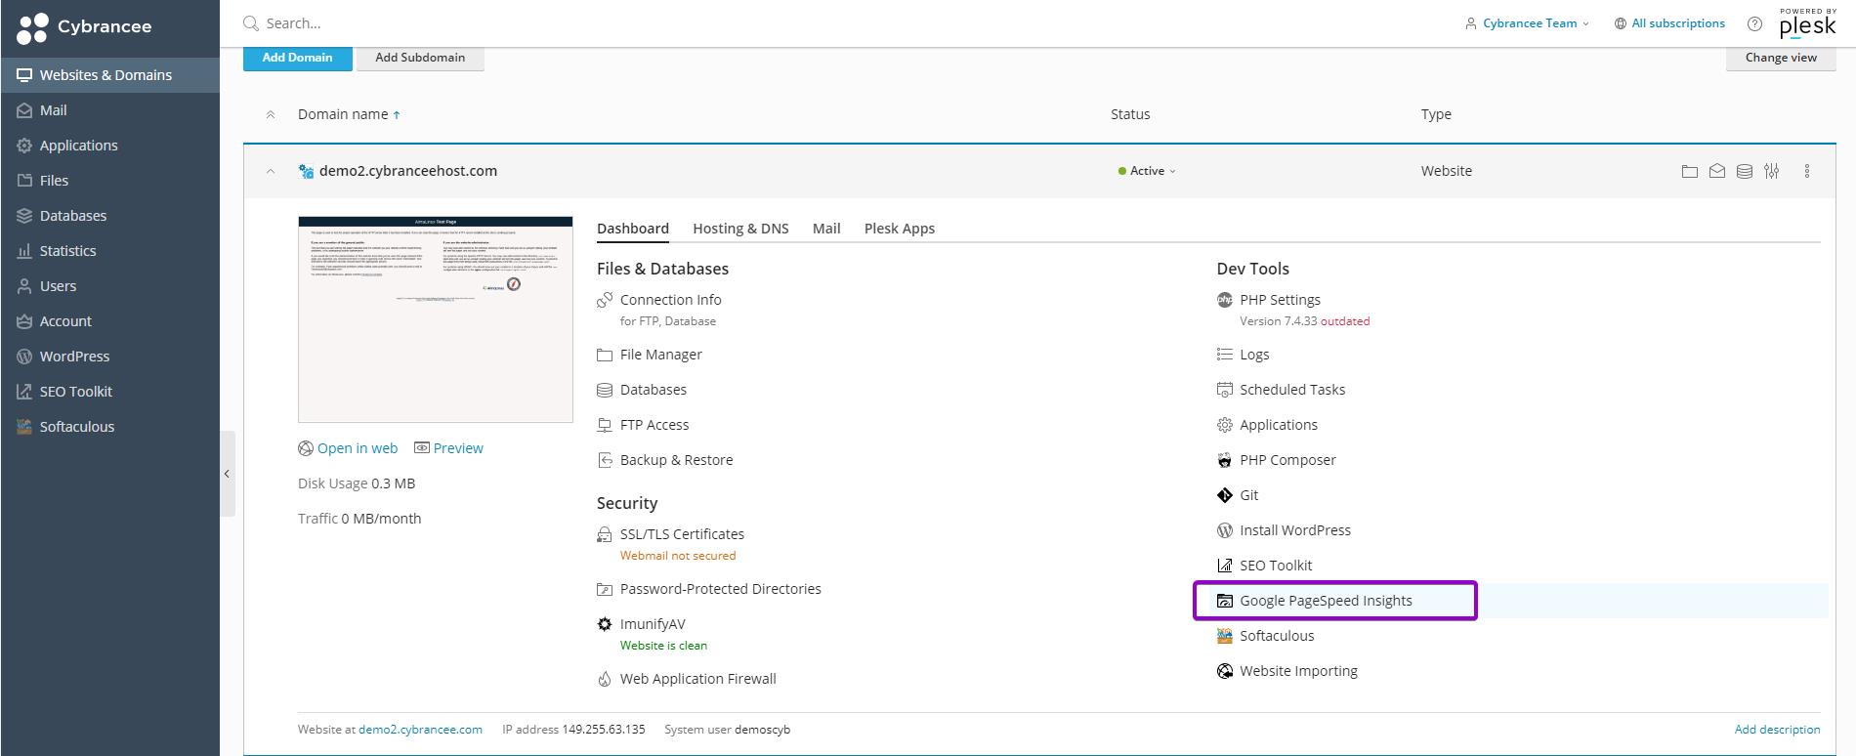Click the Logs list icon

point(1224,355)
